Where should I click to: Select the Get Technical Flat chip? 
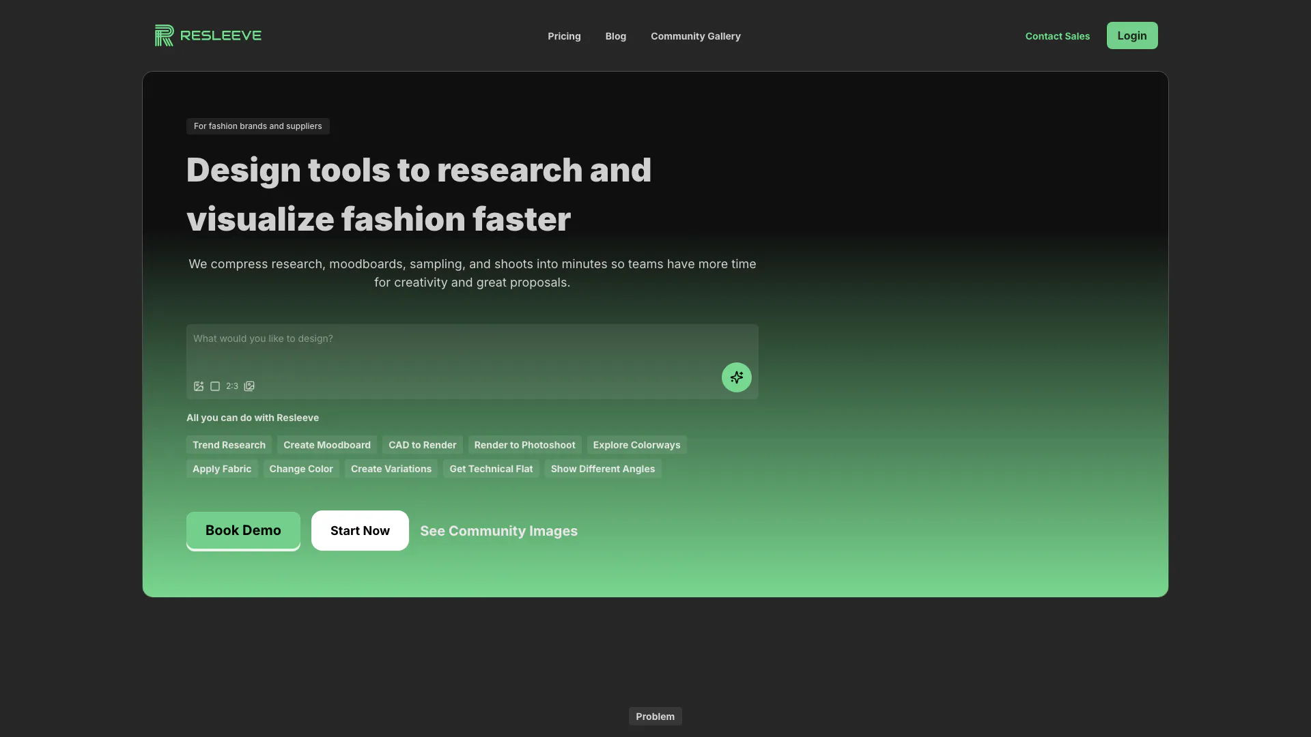tap(491, 469)
